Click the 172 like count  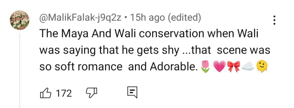(64, 93)
